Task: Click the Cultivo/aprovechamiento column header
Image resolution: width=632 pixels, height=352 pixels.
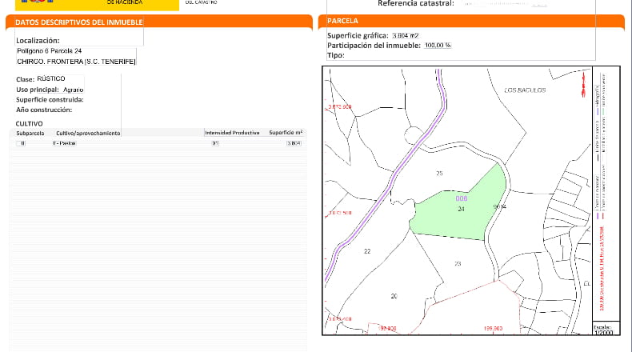Action: click(88, 133)
